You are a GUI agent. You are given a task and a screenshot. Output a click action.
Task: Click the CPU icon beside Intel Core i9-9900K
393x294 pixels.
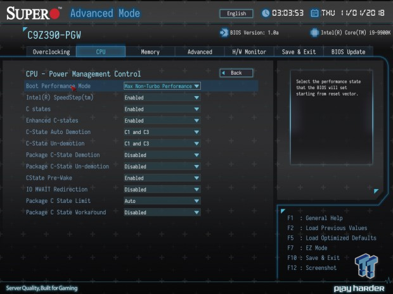(314, 33)
